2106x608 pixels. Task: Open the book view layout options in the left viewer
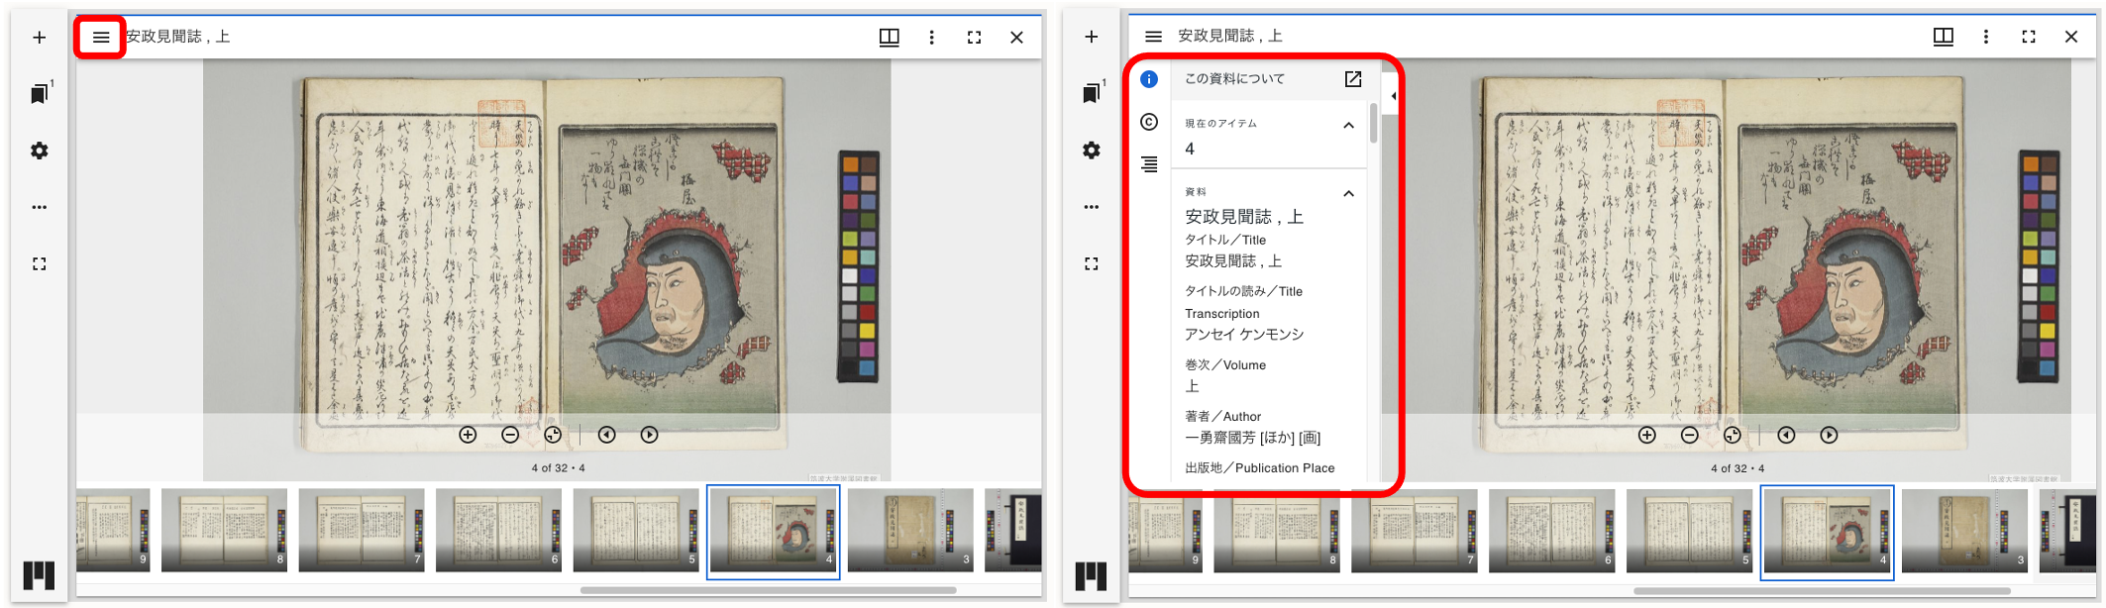889,38
